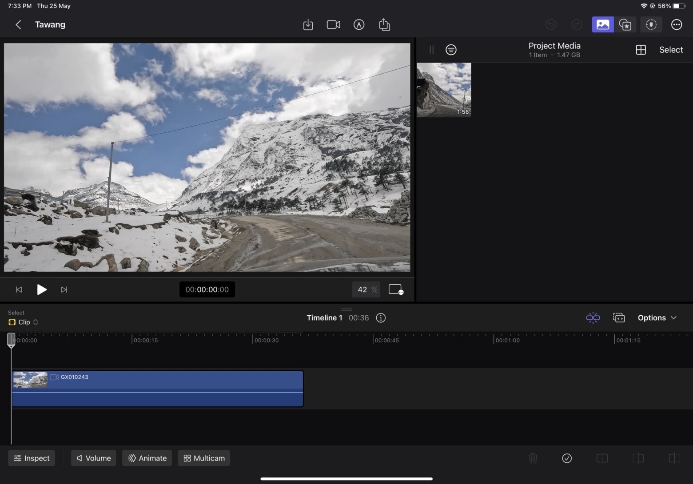Tap the 42 percent zoom level control
The width and height of the screenshot is (693, 484).
point(366,289)
